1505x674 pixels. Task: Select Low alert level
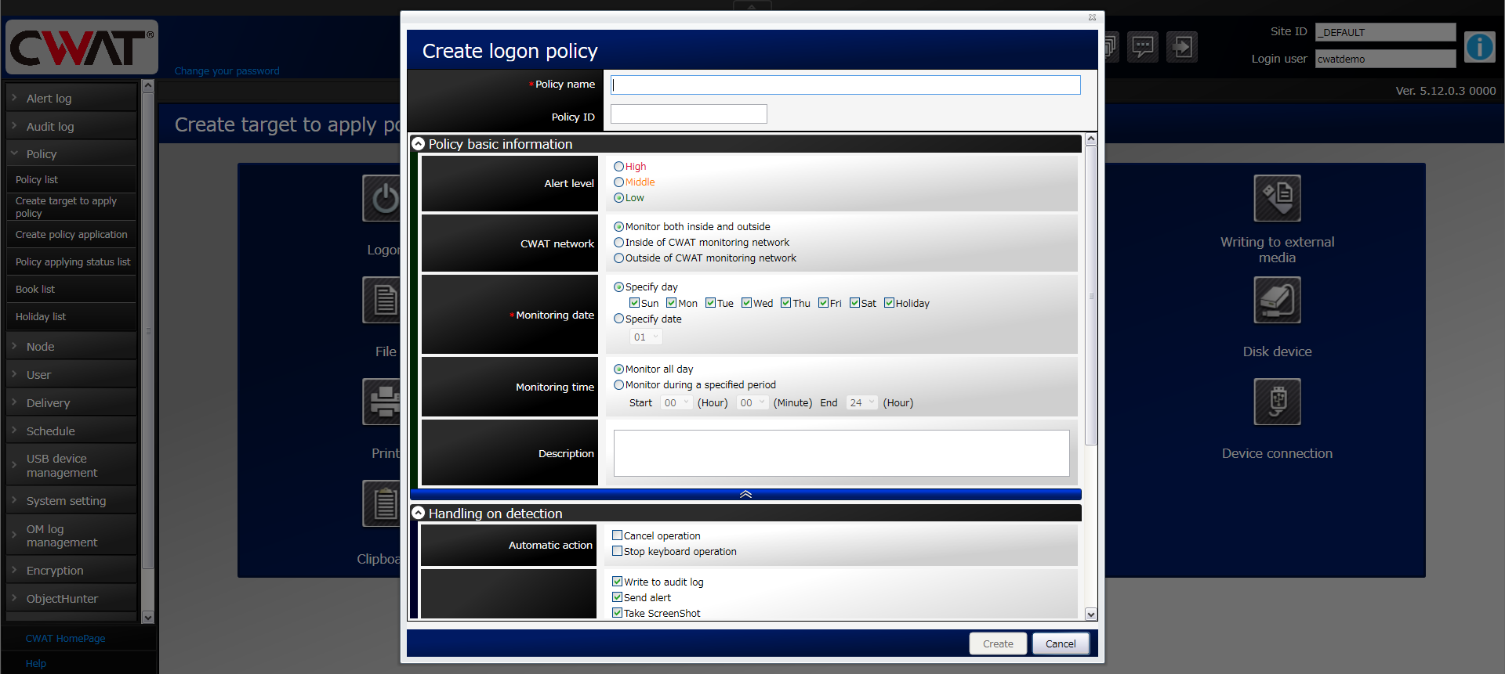618,198
